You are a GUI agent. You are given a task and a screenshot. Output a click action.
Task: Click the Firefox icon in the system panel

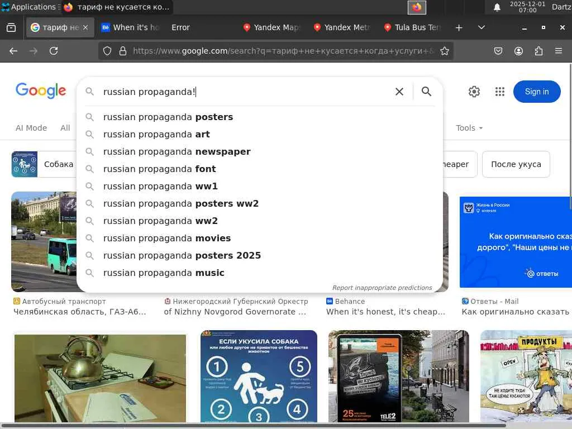point(417,7)
